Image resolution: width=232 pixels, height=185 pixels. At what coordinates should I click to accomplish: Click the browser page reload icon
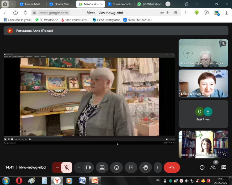click(25, 13)
